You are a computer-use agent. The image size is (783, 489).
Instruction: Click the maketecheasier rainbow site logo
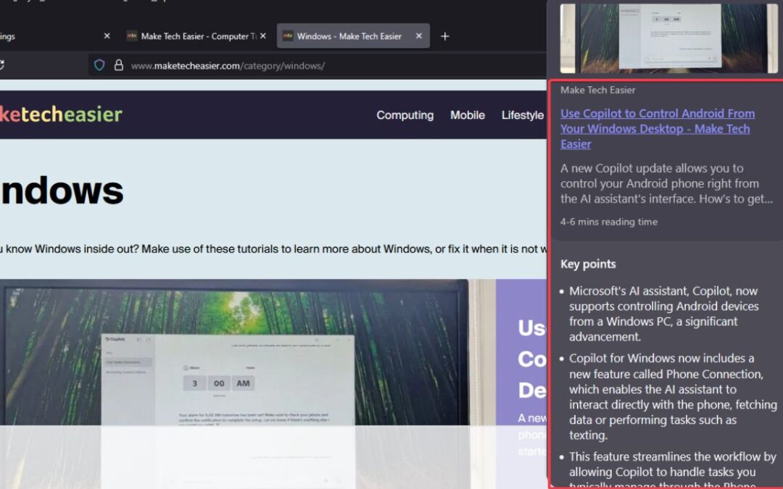coord(62,114)
